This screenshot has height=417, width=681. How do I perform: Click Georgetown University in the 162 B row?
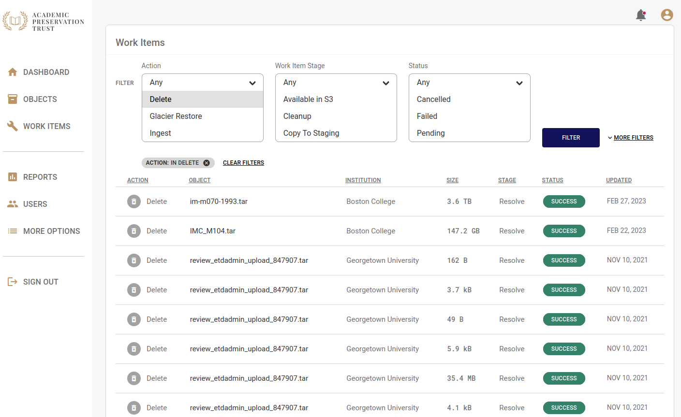click(x=383, y=260)
